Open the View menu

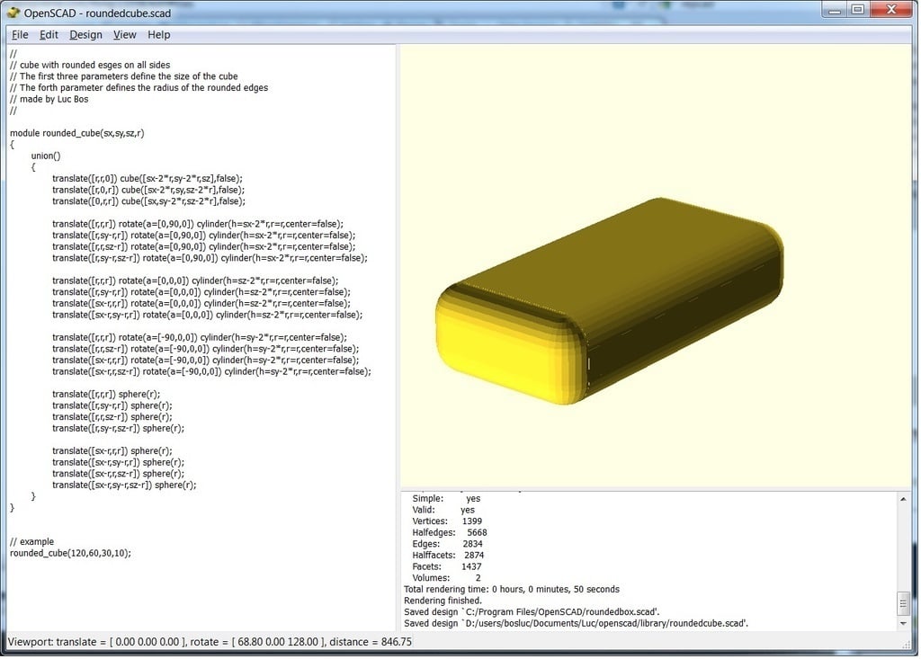[124, 35]
